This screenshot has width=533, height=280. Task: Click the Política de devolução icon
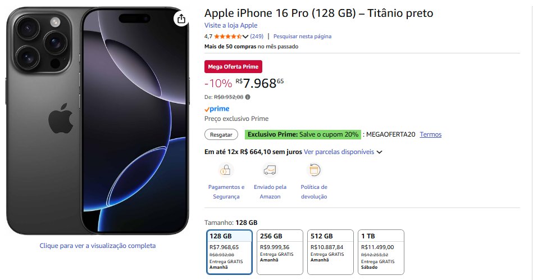314,169
